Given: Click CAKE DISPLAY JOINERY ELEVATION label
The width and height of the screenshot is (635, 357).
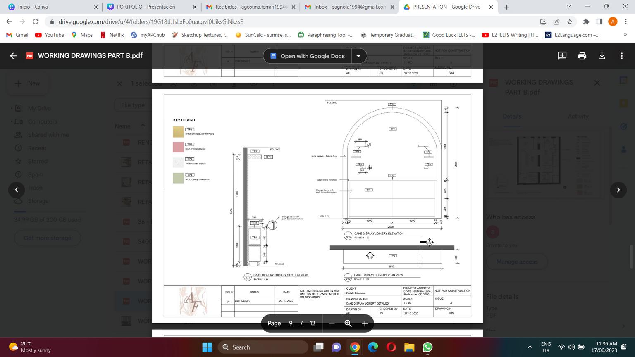Looking at the screenshot, I should click(379, 233).
